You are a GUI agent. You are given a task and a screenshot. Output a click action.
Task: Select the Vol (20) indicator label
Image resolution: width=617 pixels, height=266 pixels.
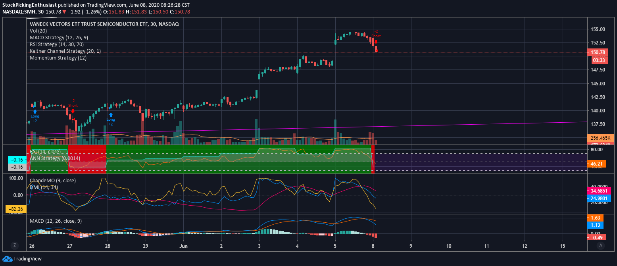[x=38, y=31]
